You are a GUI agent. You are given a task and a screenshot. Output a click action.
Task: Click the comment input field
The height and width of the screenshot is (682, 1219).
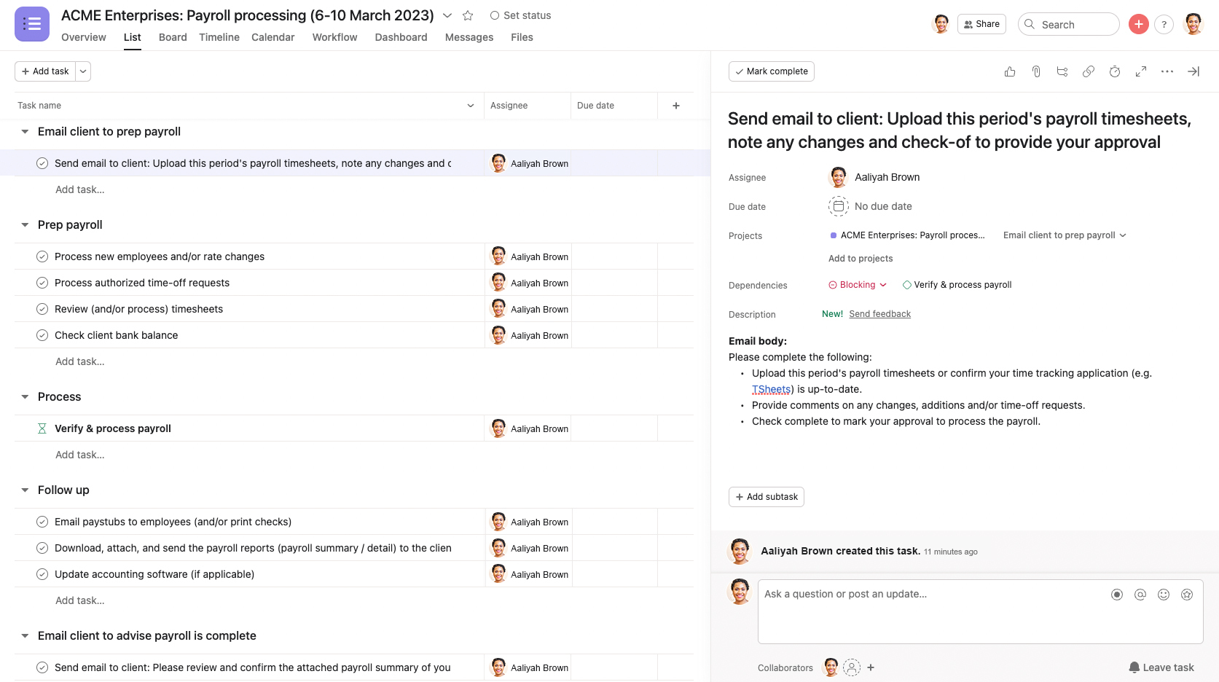click(933, 611)
